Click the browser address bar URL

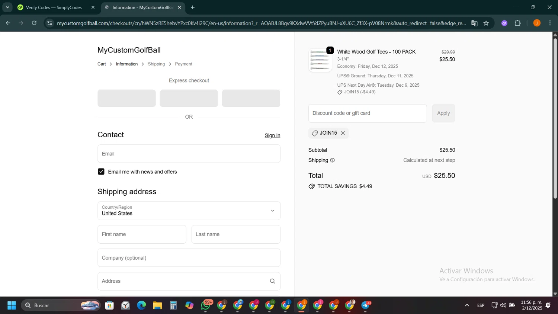(261, 23)
